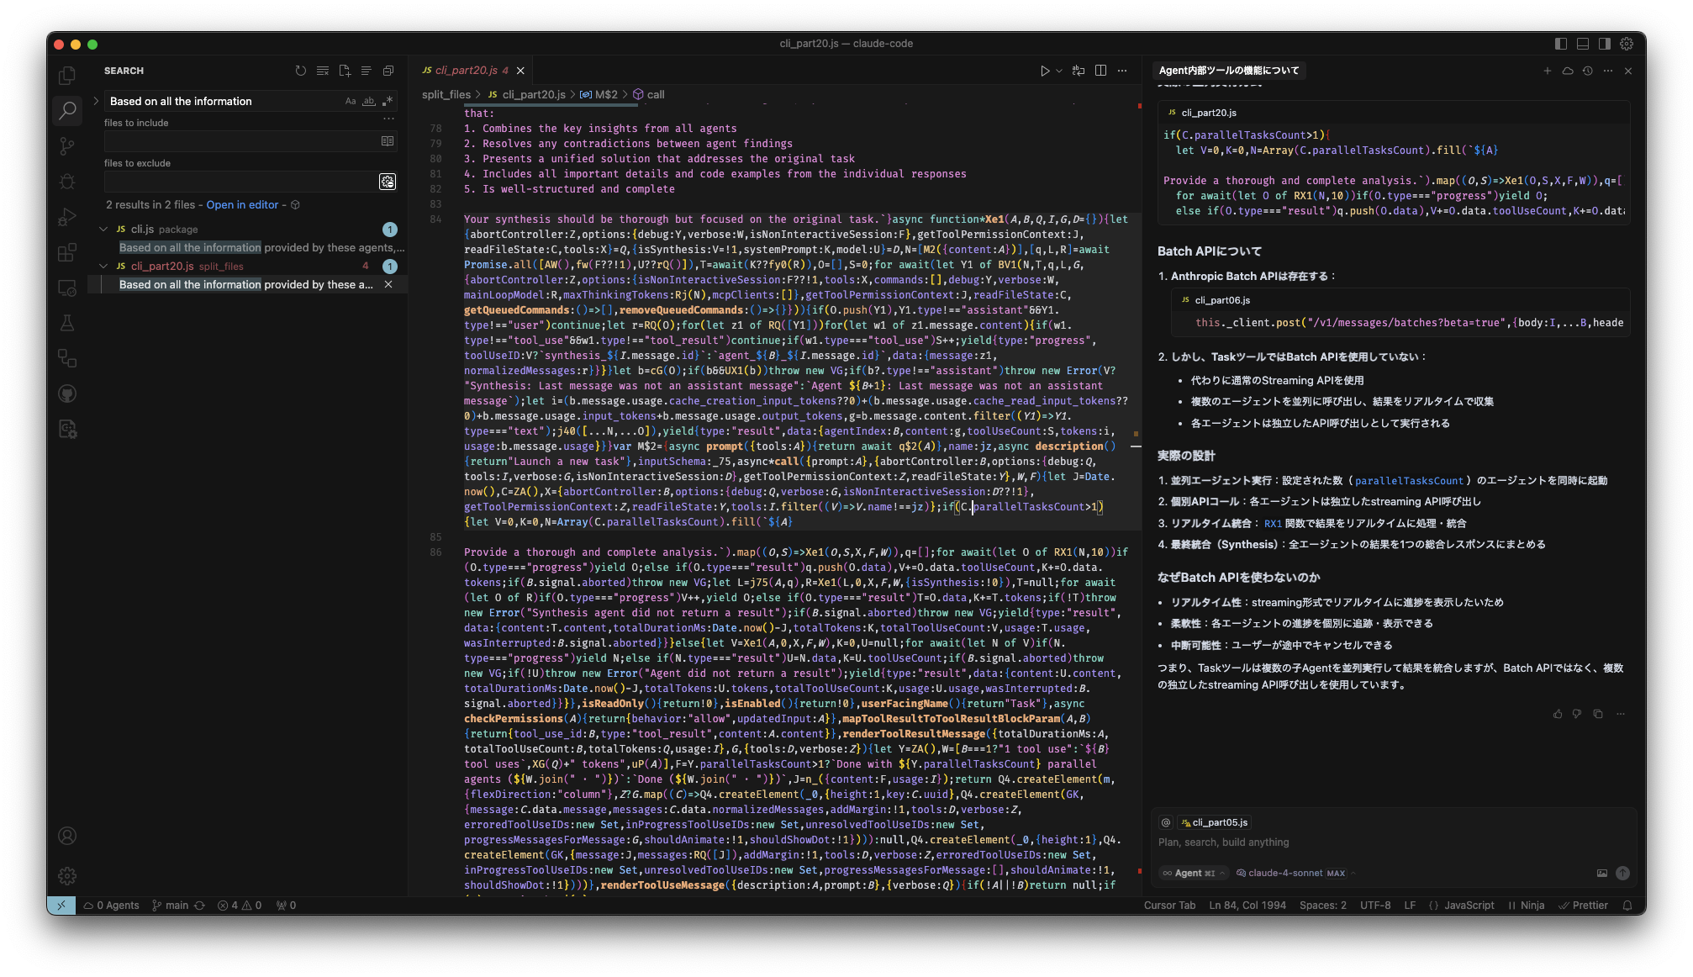The image size is (1693, 977).
Task: Clear the search results
Action: 323,71
